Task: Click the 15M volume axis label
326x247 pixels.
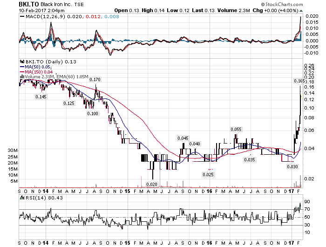Action: coord(13,169)
